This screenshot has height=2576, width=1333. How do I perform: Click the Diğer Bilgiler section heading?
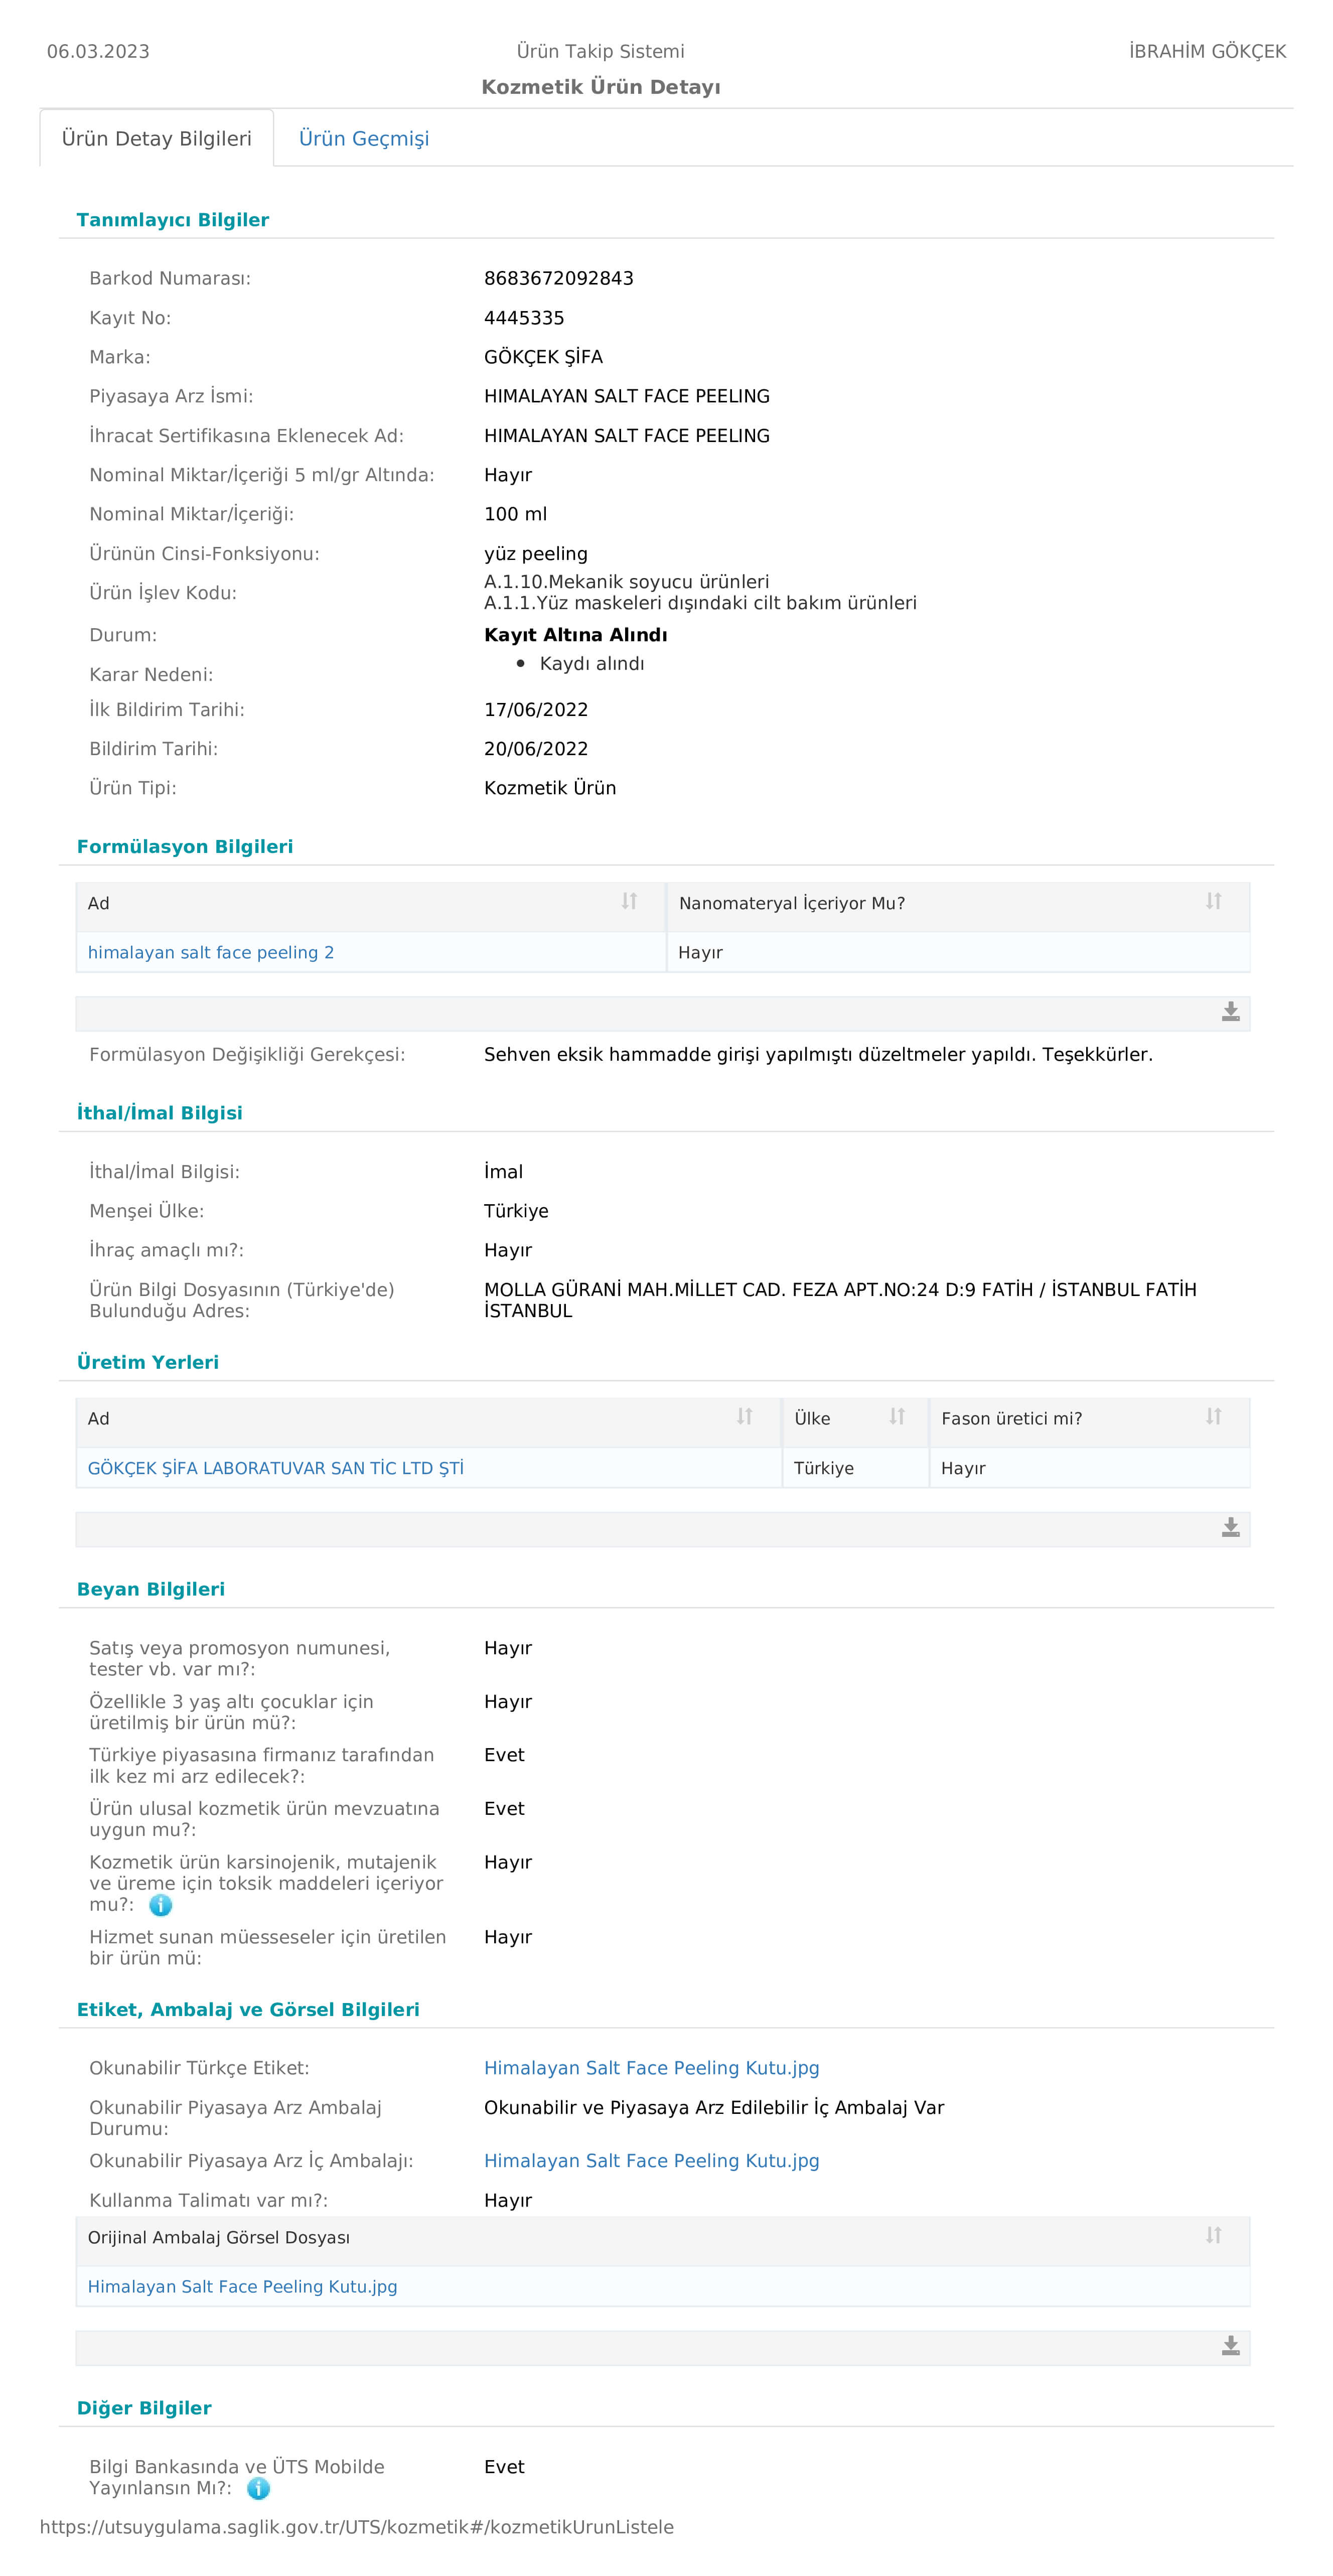click(x=144, y=2408)
